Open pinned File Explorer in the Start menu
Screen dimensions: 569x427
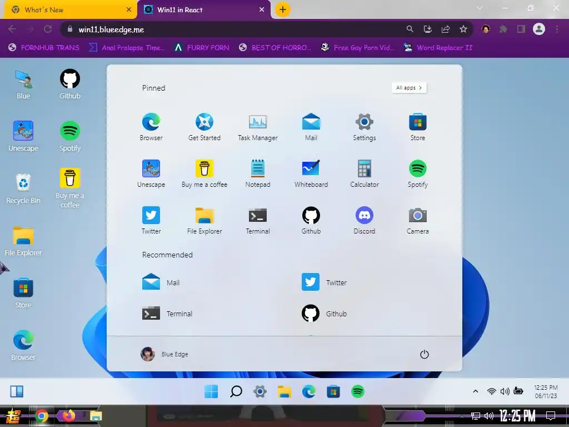pyautogui.click(x=204, y=220)
